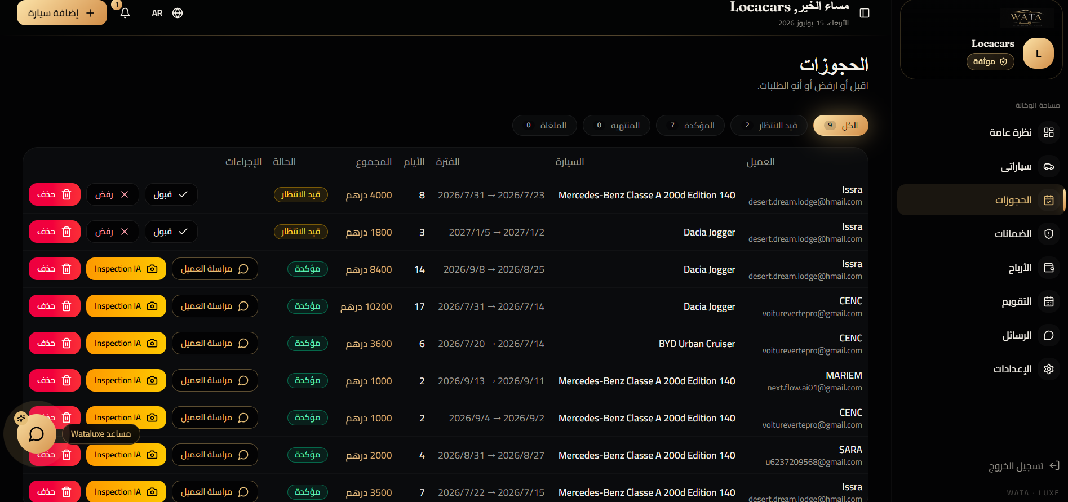The height and width of the screenshot is (502, 1068).
Task: Start Inspection IA for 10200 درهم booking
Action: click(x=126, y=306)
